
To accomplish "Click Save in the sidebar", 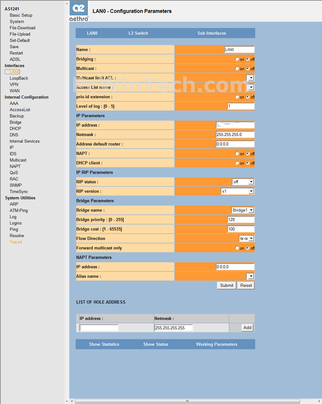I will click(14, 47).
